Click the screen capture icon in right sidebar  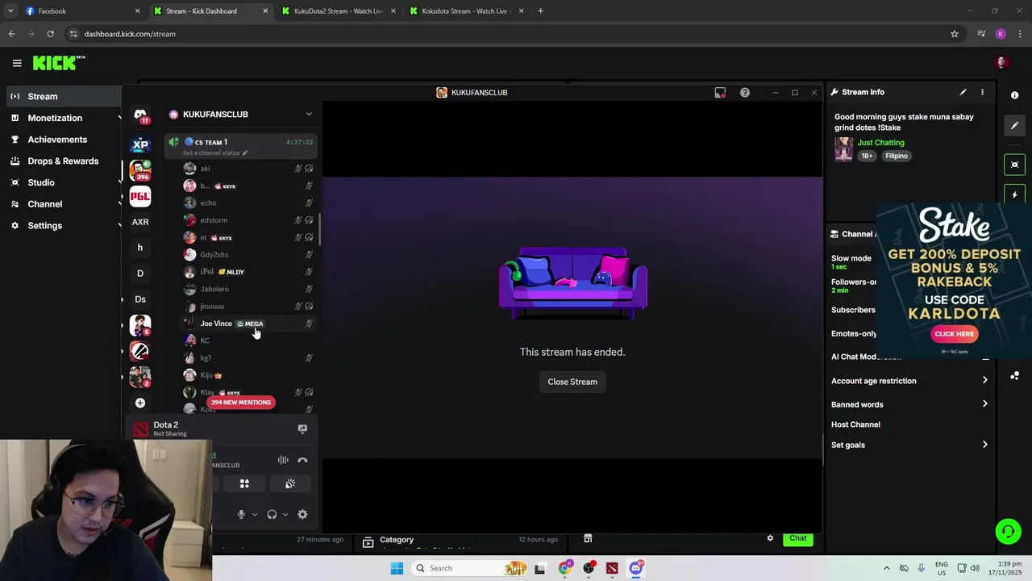point(1014,165)
